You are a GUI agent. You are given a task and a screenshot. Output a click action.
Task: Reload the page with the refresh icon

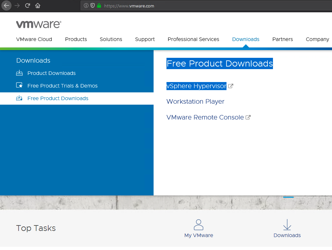tap(28, 5)
